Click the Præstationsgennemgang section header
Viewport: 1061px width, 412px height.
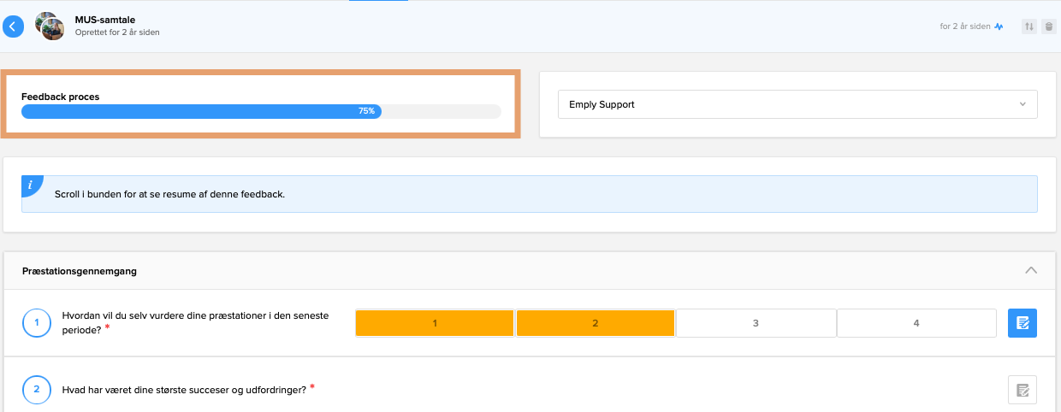tap(79, 271)
